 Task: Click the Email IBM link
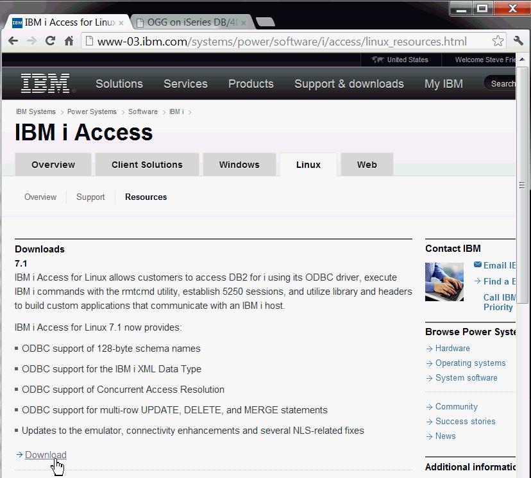click(500, 265)
